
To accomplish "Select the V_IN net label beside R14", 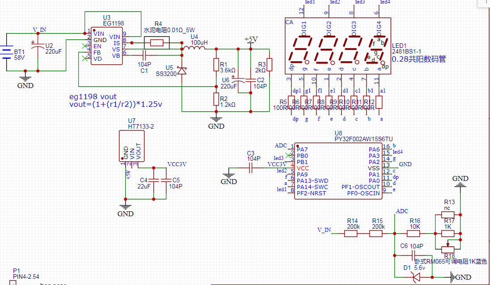I will coord(324,230).
